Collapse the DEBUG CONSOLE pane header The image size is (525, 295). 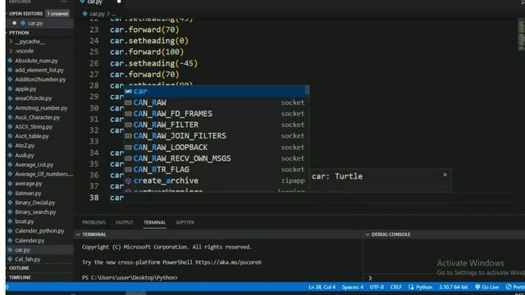pos(390,234)
